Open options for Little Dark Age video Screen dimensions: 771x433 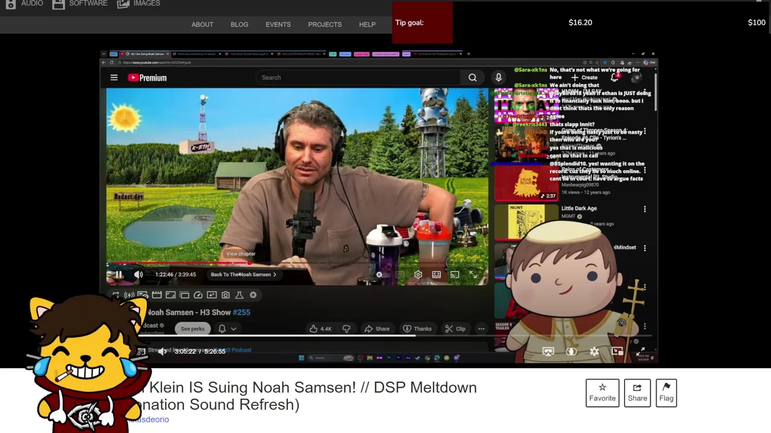tap(645, 209)
